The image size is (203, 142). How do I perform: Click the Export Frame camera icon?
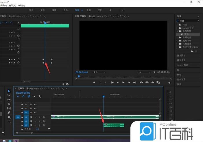pos(153,82)
